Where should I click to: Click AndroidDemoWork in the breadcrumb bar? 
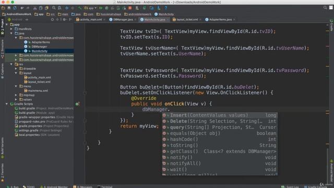(x=17, y=14)
